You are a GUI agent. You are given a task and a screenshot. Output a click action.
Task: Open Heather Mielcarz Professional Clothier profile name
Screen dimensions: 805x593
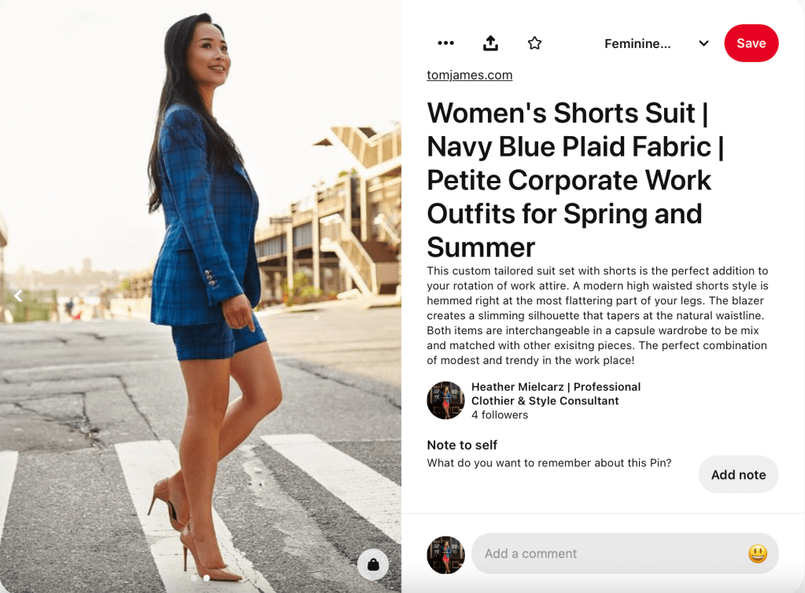click(556, 394)
